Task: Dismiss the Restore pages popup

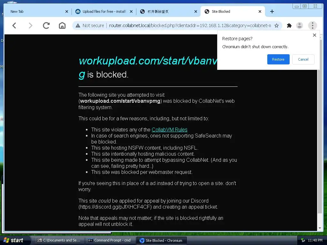Action: pyautogui.click(x=315, y=35)
